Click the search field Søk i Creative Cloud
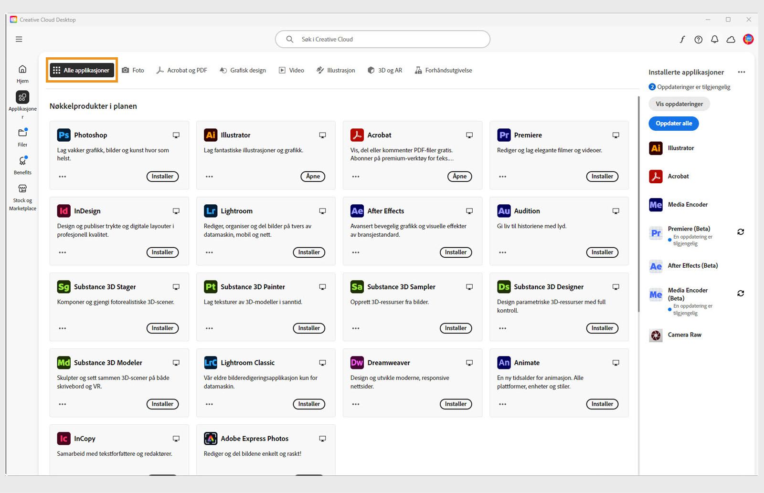The width and height of the screenshot is (764, 493). pos(382,39)
